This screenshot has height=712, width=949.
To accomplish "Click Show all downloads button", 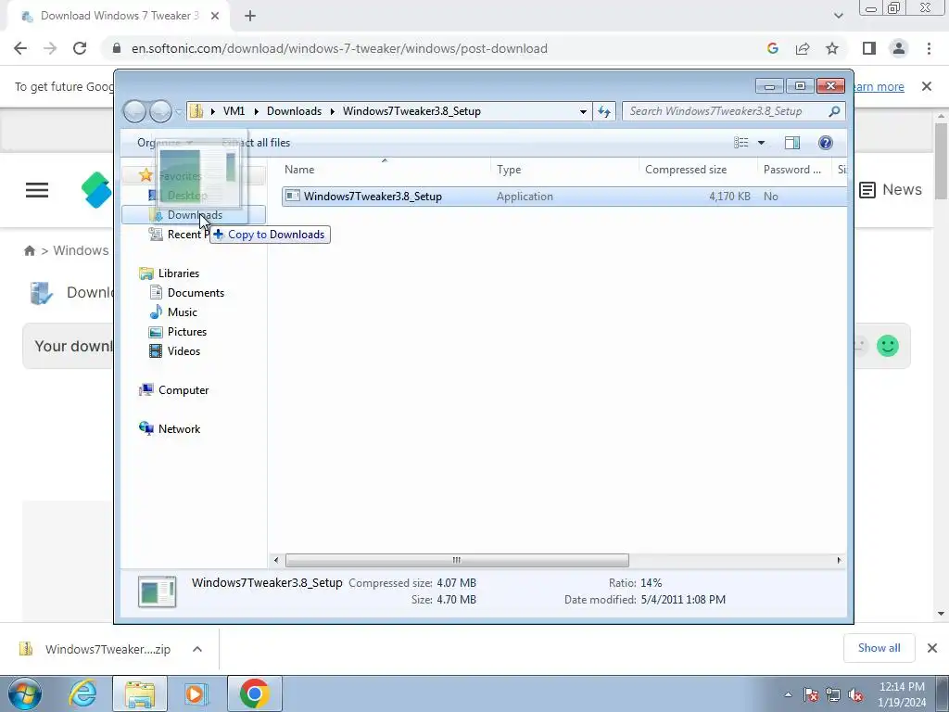I will point(879,648).
